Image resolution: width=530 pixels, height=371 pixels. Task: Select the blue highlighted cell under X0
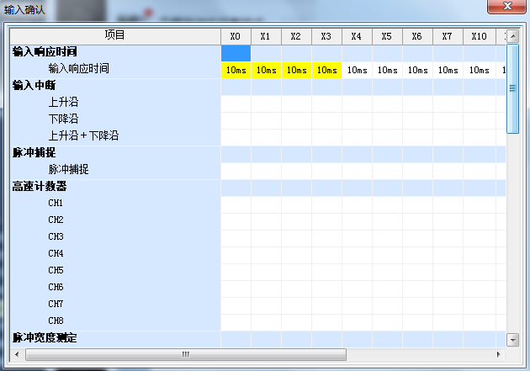click(x=236, y=52)
